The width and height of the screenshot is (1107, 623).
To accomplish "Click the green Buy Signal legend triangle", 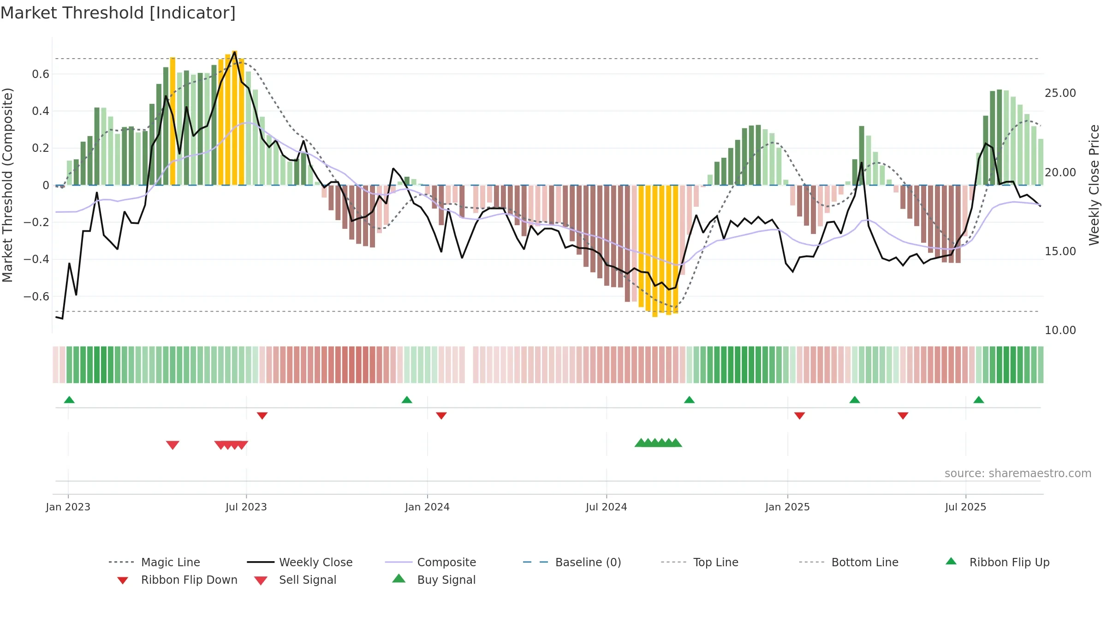I will 399,578.
